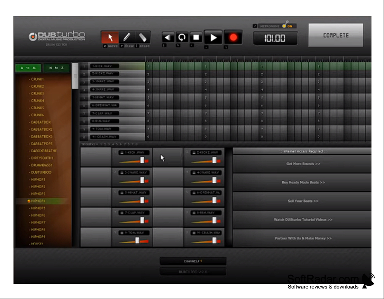
Task: Click the 2-KICK2.WAV pad grid icon
Action: 194,153
